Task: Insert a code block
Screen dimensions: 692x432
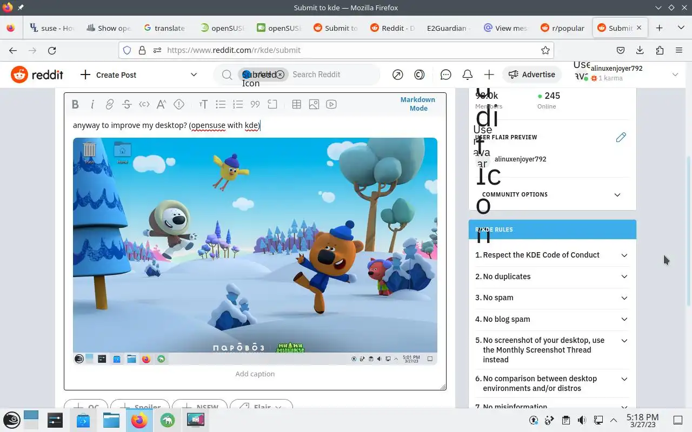Action: (272, 104)
